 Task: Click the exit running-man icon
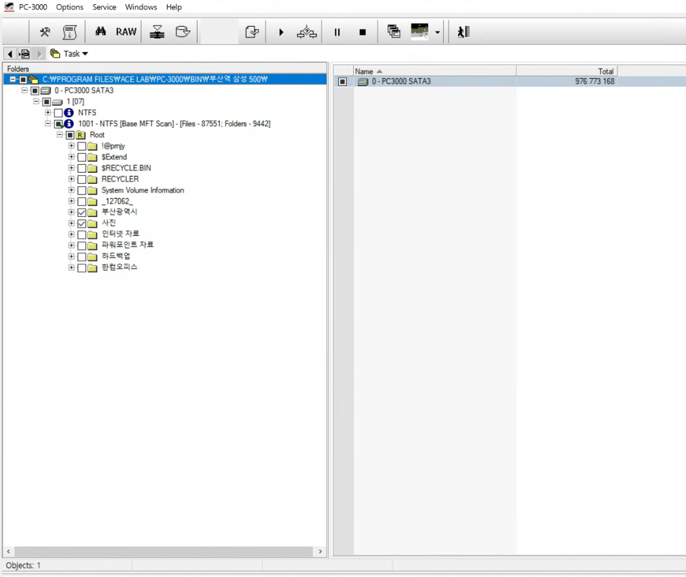(x=464, y=32)
